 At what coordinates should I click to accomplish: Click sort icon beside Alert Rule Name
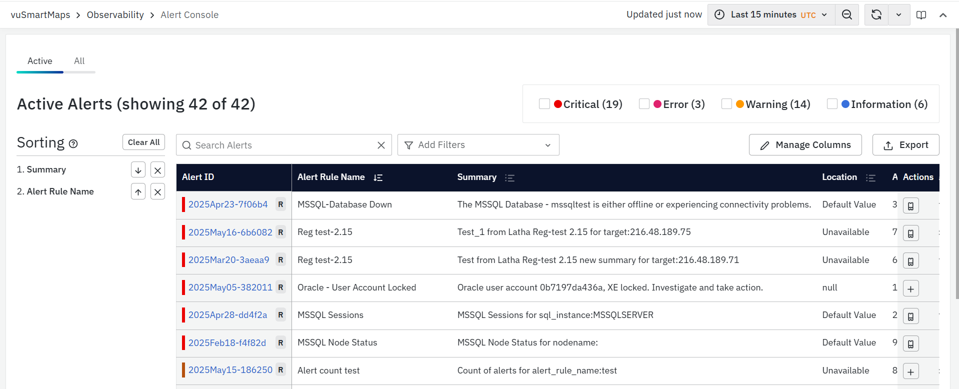coord(378,177)
